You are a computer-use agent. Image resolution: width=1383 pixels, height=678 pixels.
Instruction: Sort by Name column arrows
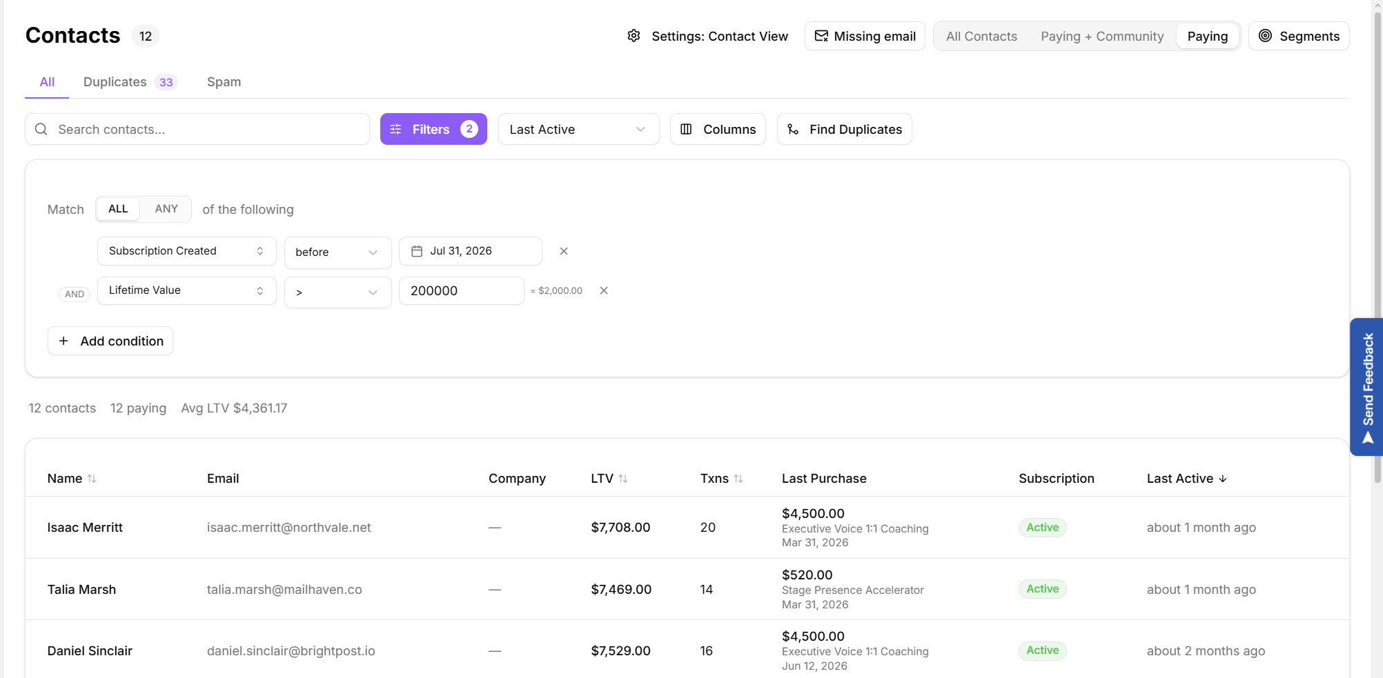point(92,479)
